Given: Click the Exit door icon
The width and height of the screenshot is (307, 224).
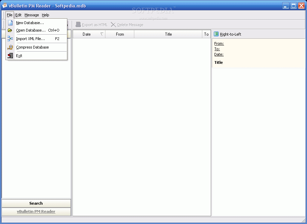Looking at the screenshot, I should [x=10, y=56].
